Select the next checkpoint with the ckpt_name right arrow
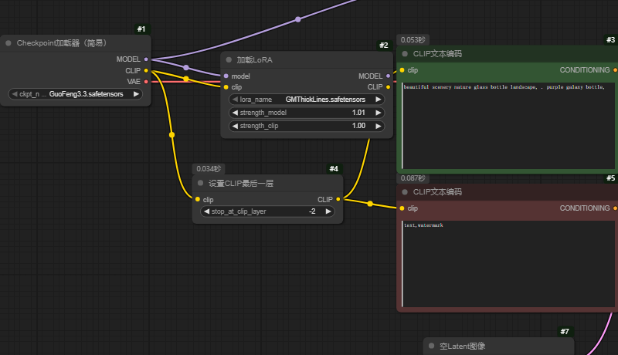Screen dimensions: 618x355 137,94
